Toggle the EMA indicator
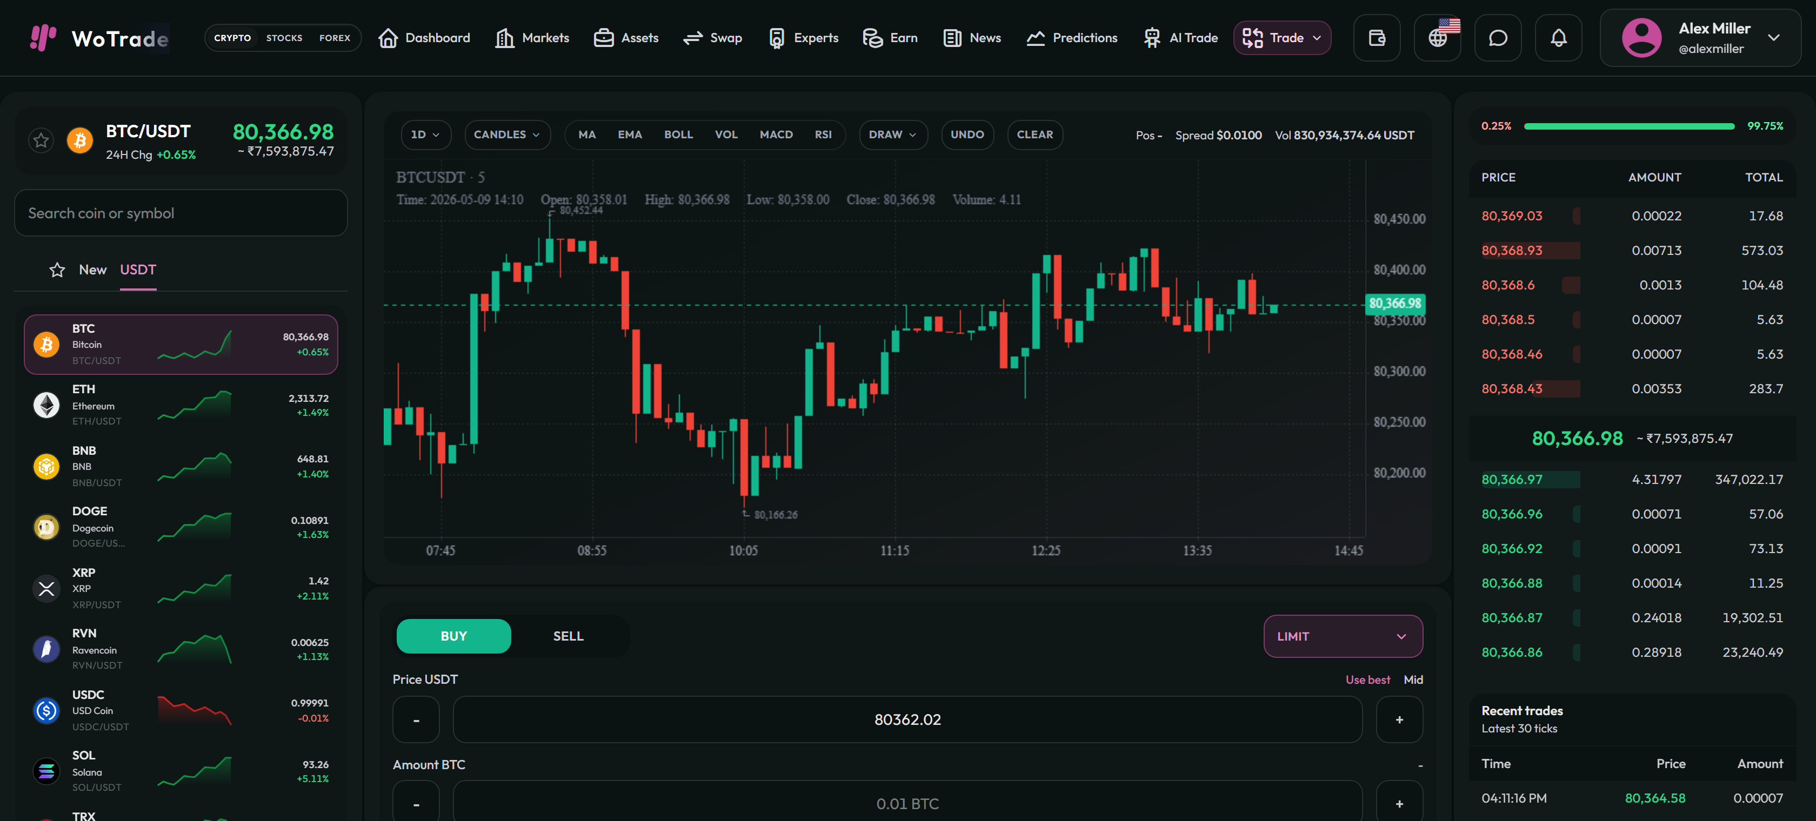 630,134
